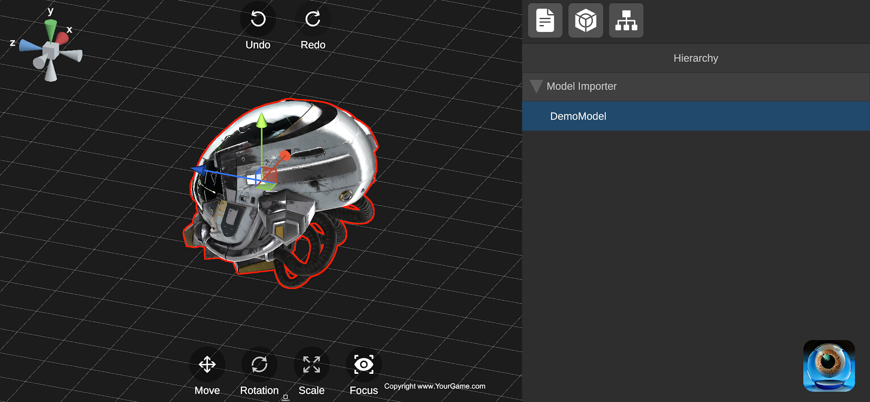Click the center cube of orientation gizmo

[50, 51]
